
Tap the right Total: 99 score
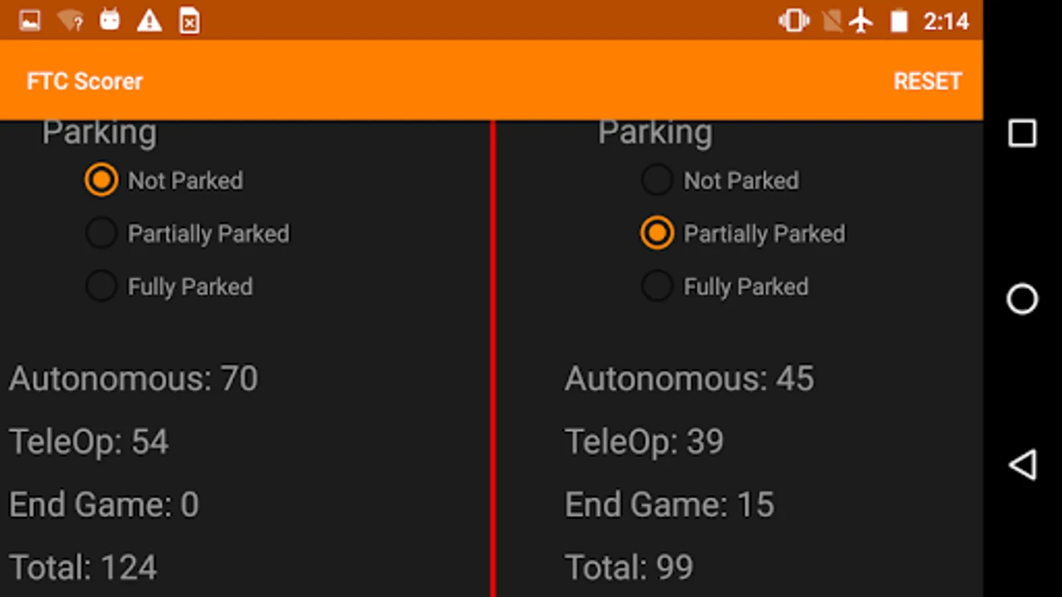point(629,567)
